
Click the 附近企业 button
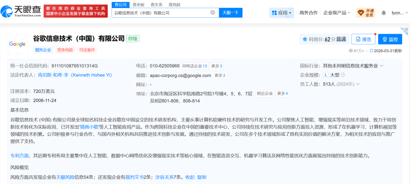point(265,94)
